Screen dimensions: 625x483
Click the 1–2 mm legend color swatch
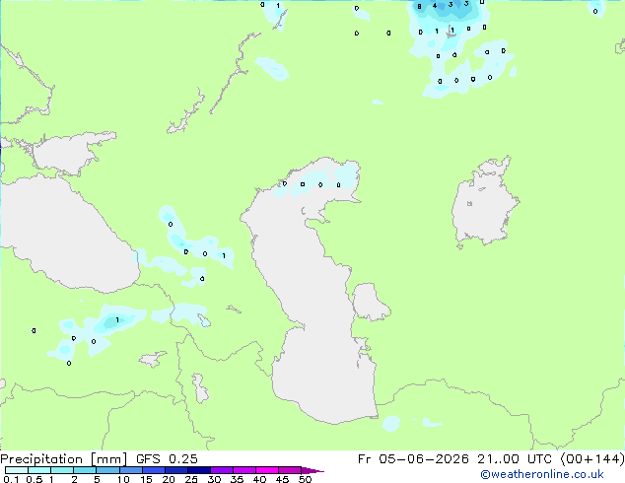(x=62, y=470)
